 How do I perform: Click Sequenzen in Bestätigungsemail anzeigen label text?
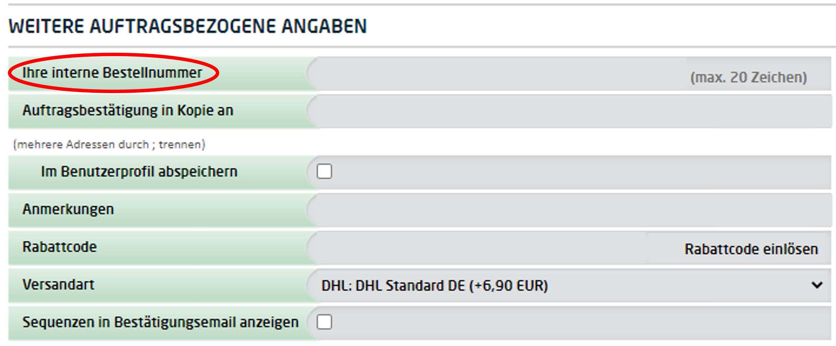pos(160,322)
